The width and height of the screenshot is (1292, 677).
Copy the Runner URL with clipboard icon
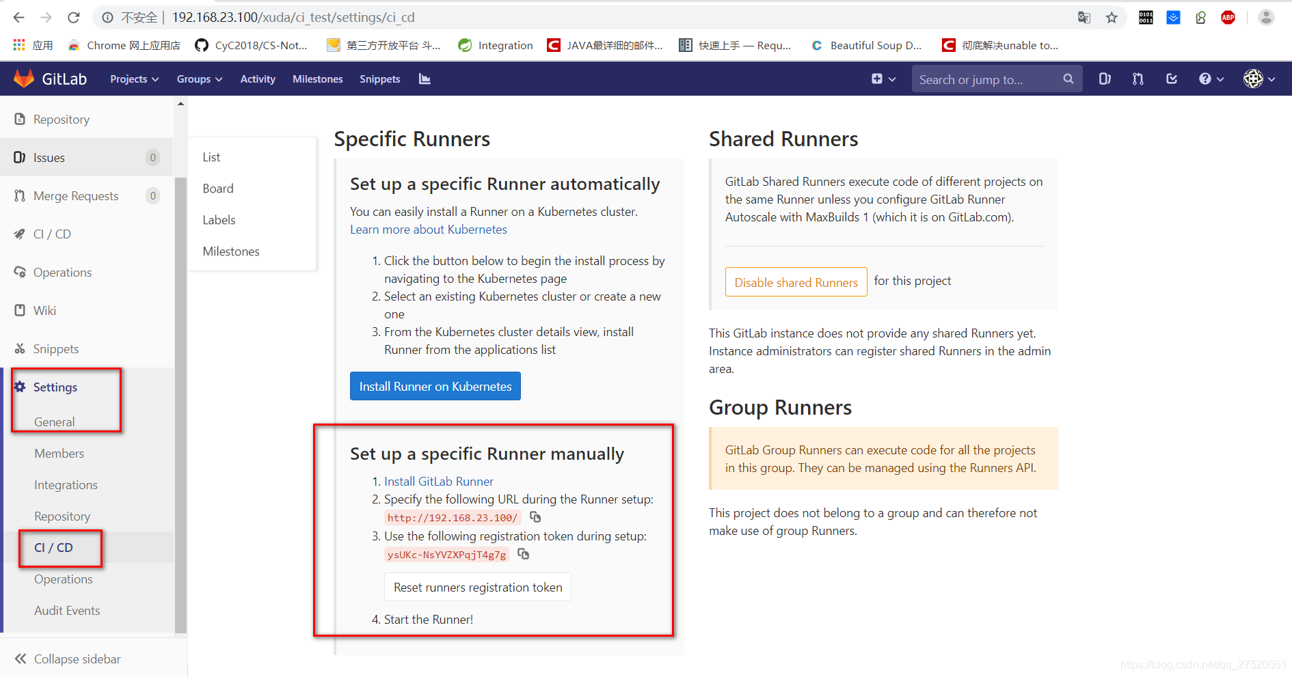pos(535,517)
